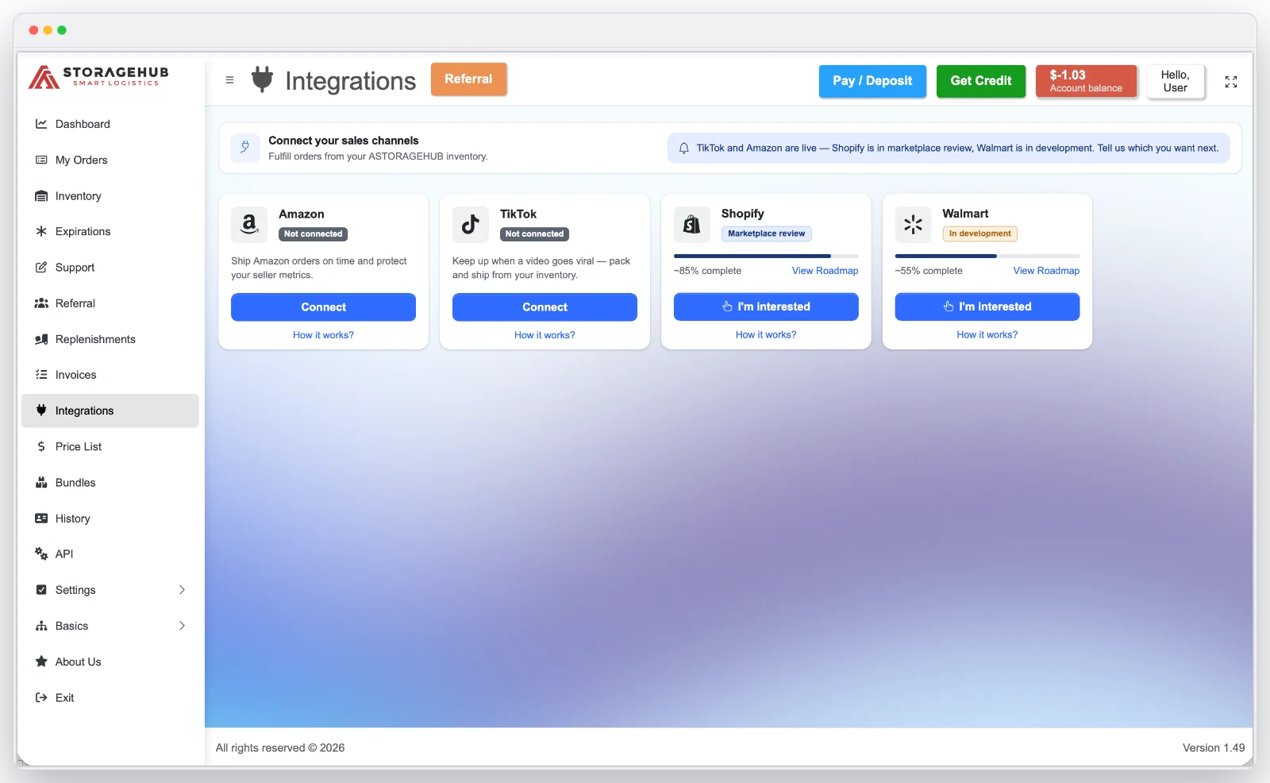Click the Referral people icon

pyautogui.click(x=41, y=303)
